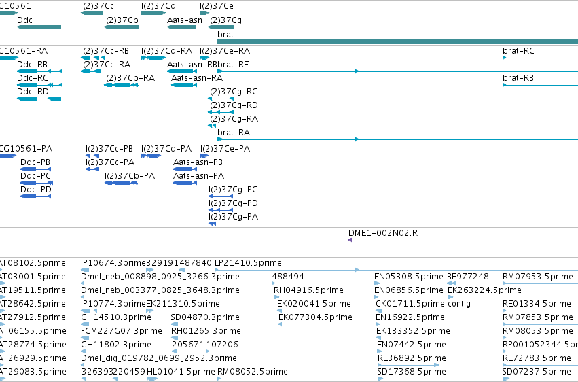Click the LP21410.5prime EST label
Viewport: 578px width, 382px height.
coord(248,263)
